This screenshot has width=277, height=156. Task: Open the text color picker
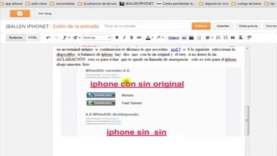point(149,38)
